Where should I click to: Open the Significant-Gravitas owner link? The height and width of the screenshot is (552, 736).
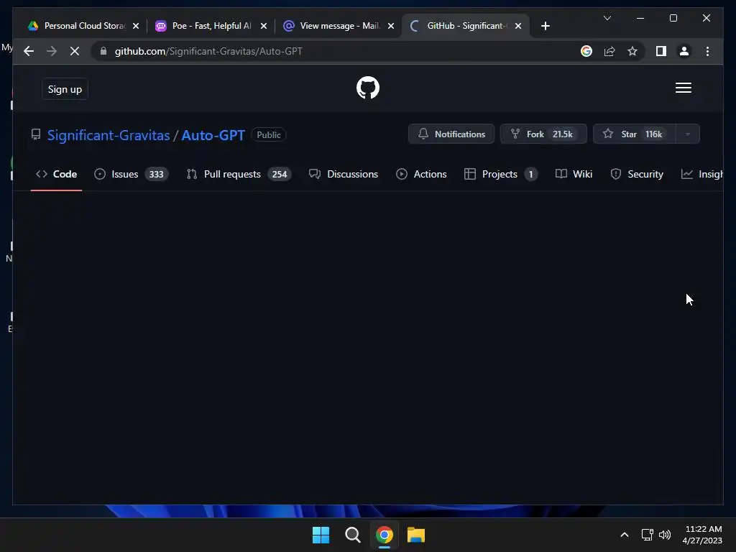pos(109,135)
